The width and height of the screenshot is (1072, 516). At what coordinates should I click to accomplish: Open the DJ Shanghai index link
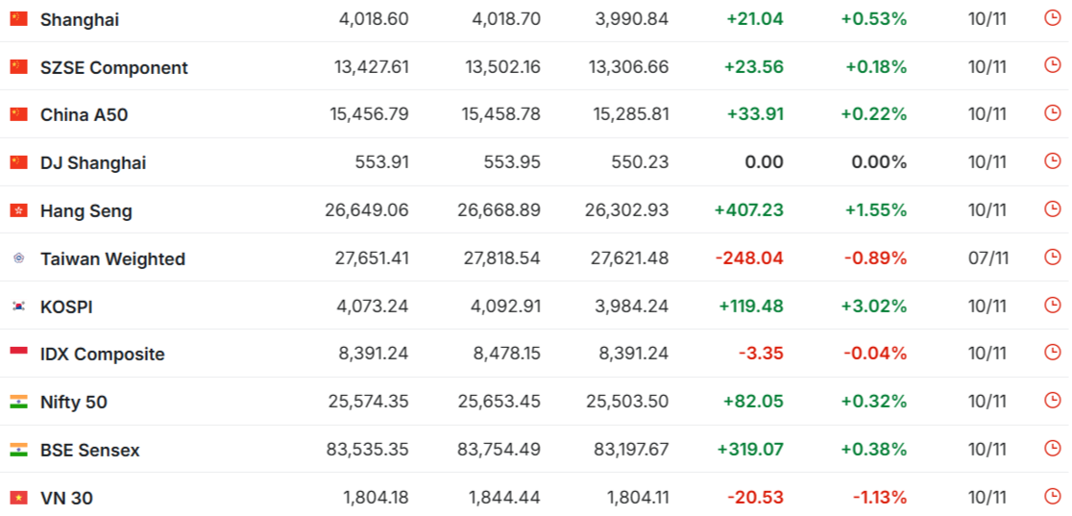(93, 163)
